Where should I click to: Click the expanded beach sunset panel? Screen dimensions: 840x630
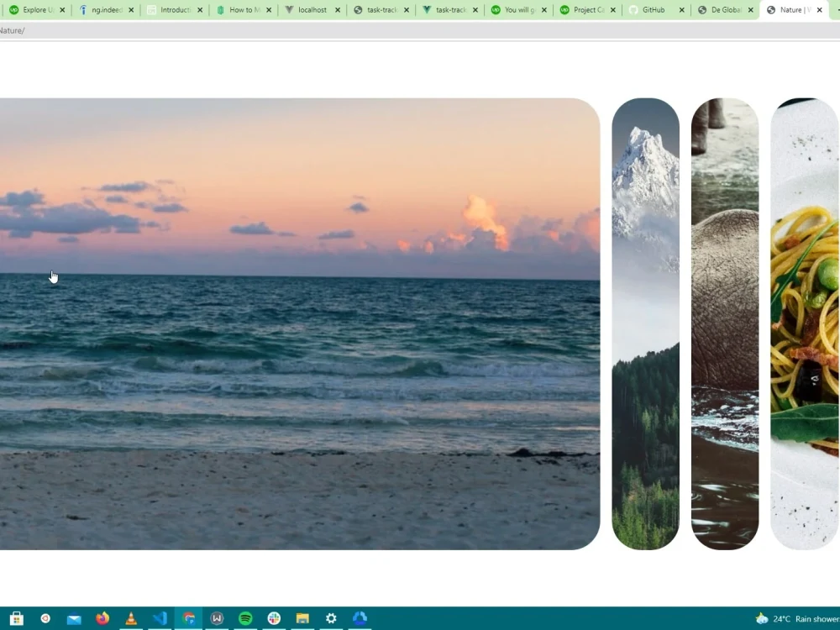(x=300, y=323)
